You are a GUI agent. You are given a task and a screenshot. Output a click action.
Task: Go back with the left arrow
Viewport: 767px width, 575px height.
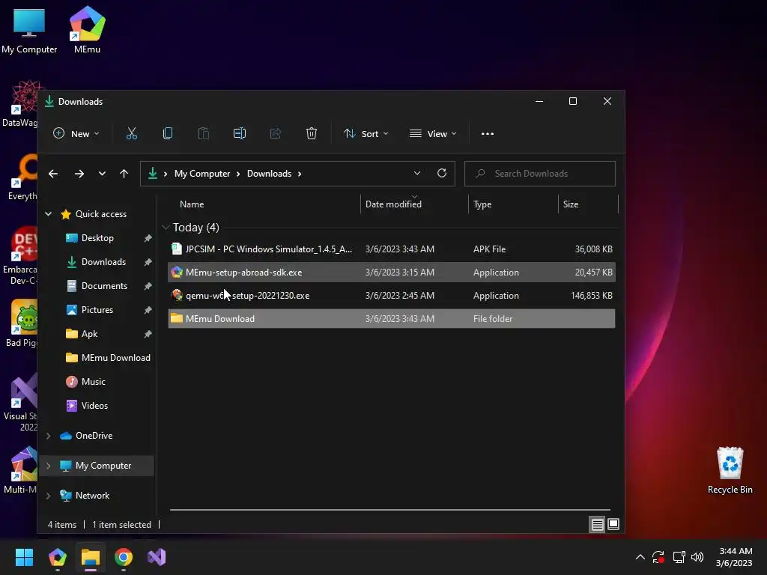point(53,174)
